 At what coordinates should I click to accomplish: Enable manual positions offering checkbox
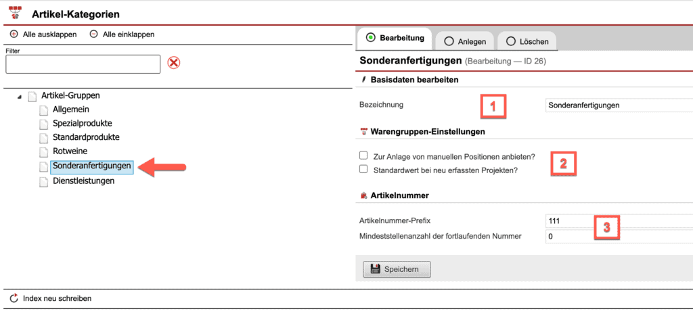click(x=363, y=156)
